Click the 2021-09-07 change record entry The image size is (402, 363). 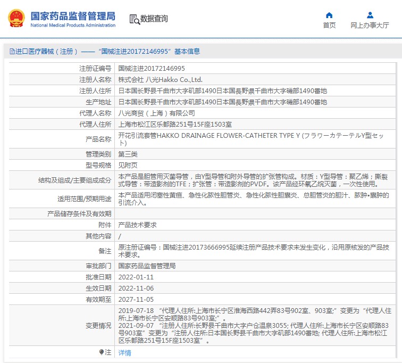254,333
